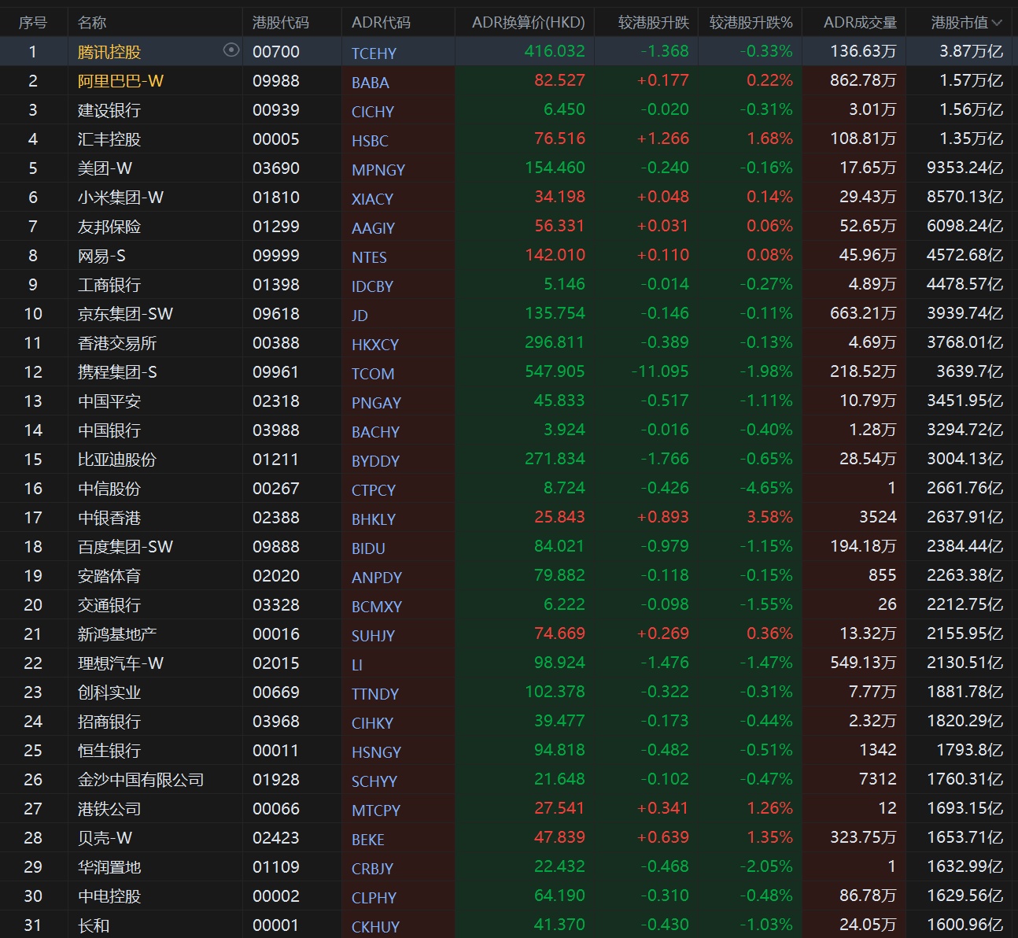1018x938 pixels.
Task: Choose the 友邦保险 stock name
Action: pyautogui.click(x=109, y=227)
